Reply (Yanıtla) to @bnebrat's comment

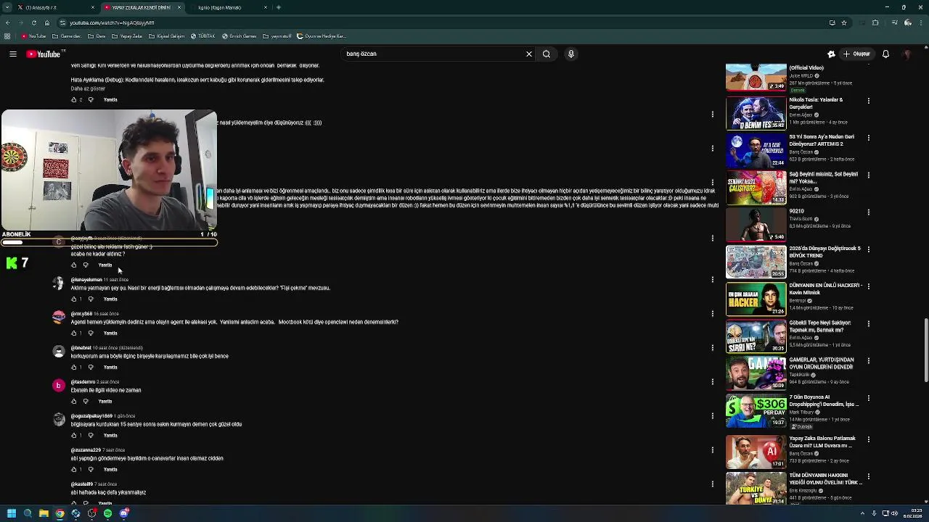tap(110, 367)
